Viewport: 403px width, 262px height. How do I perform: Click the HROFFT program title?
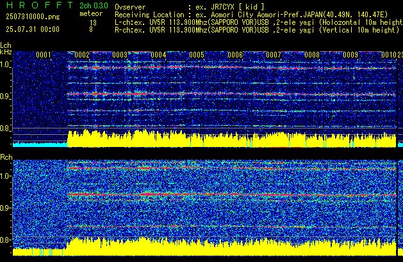[40, 5]
